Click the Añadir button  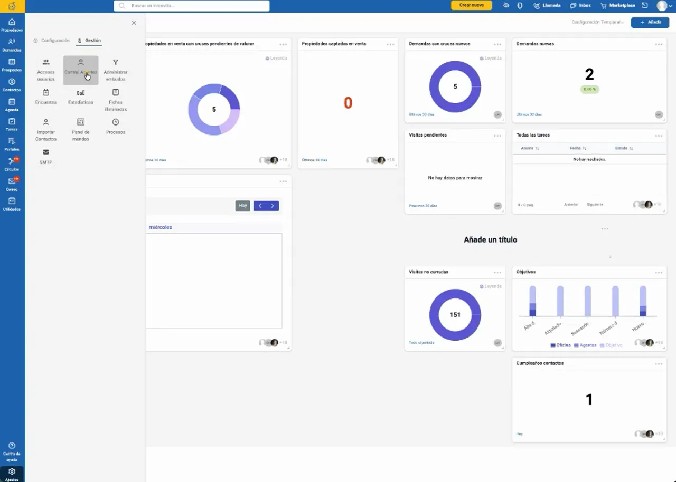pyautogui.click(x=650, y=22)
